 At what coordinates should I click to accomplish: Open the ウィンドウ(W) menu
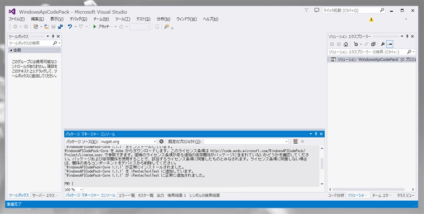pos(186,19)
